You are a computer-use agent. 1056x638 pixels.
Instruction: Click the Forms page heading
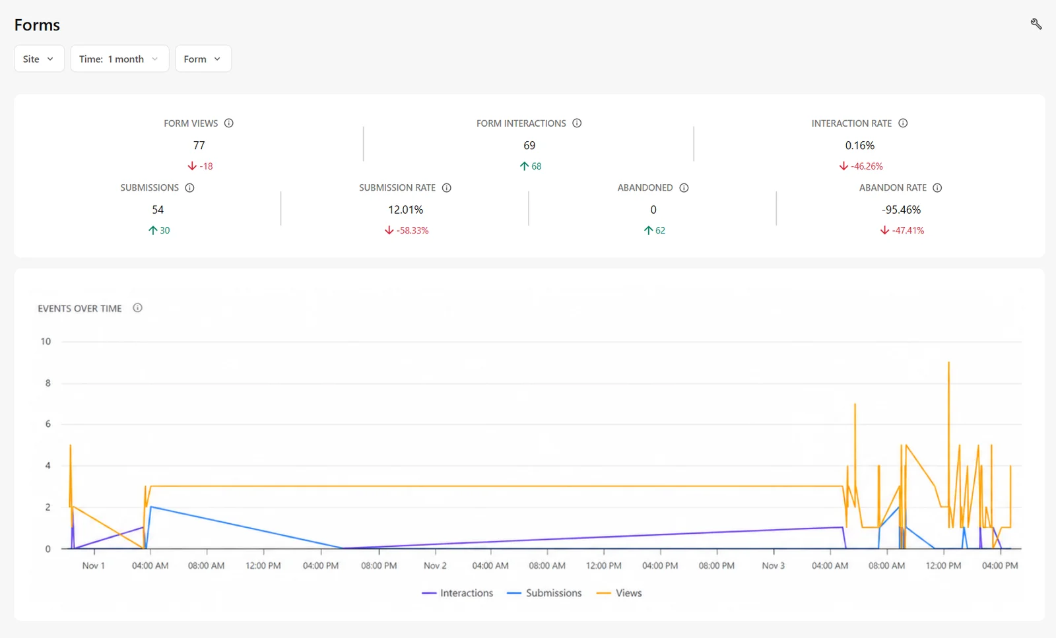coord(37,25)
